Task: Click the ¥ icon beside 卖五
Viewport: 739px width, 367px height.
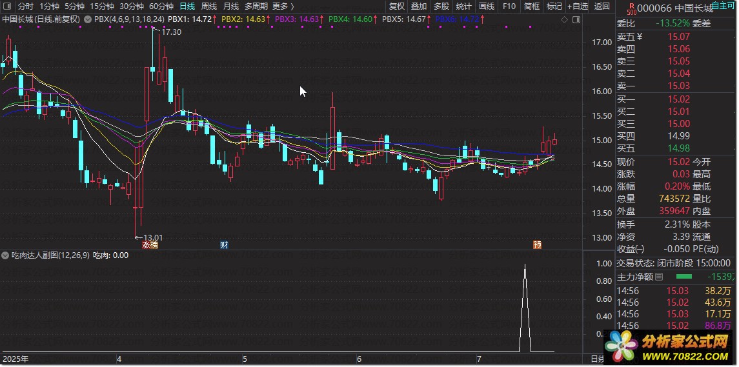Action: 640,36
